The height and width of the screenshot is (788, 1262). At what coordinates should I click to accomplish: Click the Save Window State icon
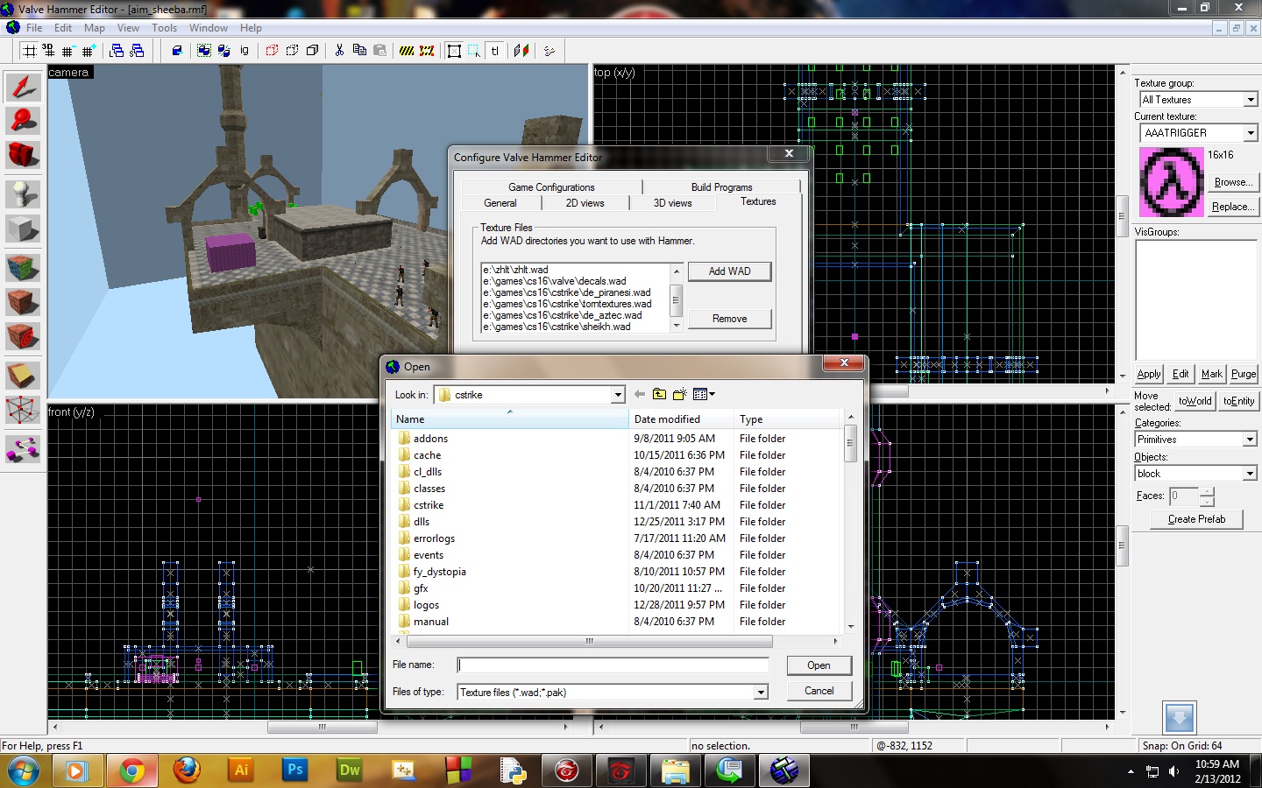pos(137,51)
